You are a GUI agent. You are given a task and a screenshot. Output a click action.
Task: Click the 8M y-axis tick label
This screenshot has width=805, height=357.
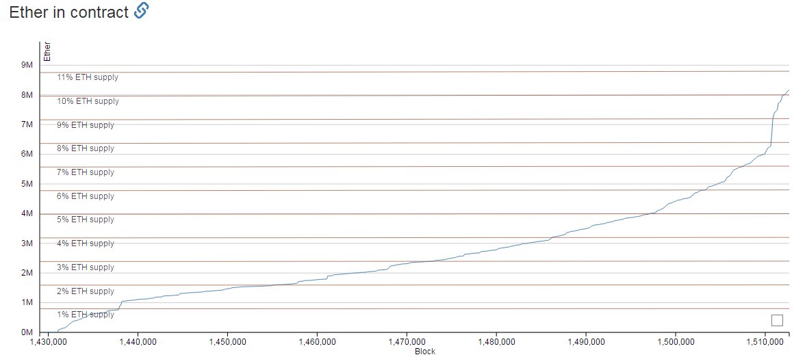(x=27, y=95)
